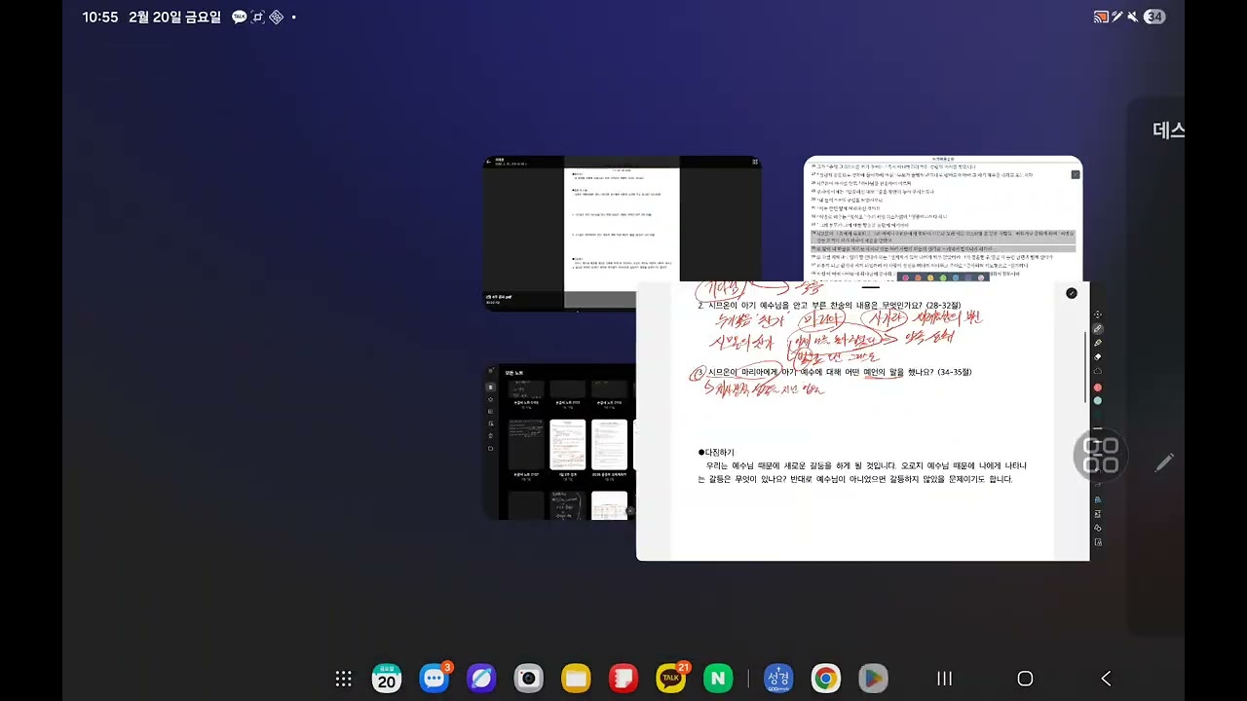The width and height of the screenshot is (1247, 701).
Task: Open the Calendar app showing 20
Action: coord(387,679)
